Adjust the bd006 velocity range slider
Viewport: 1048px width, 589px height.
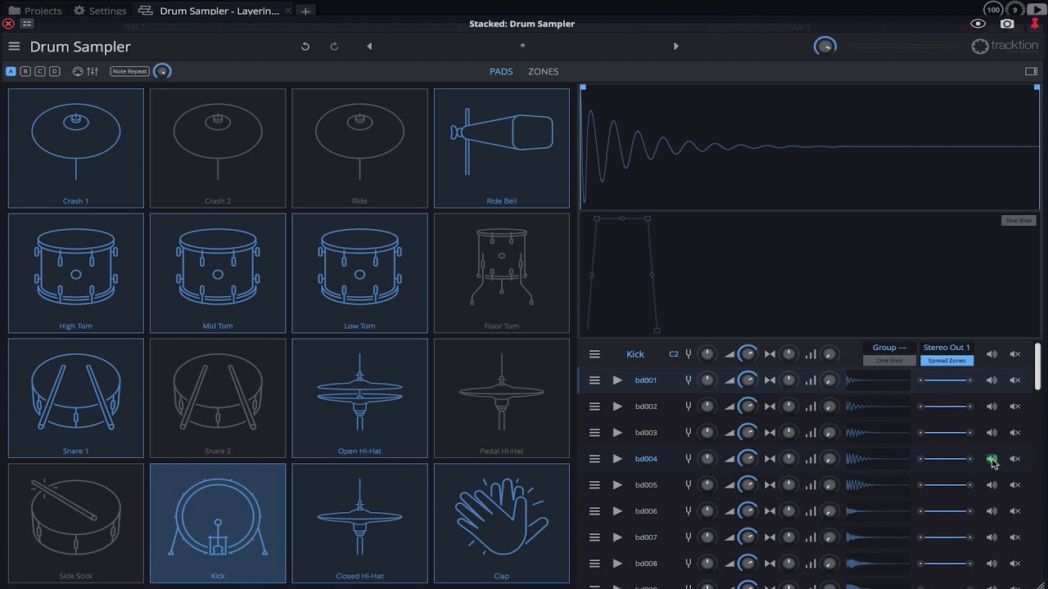coord(945,511)
